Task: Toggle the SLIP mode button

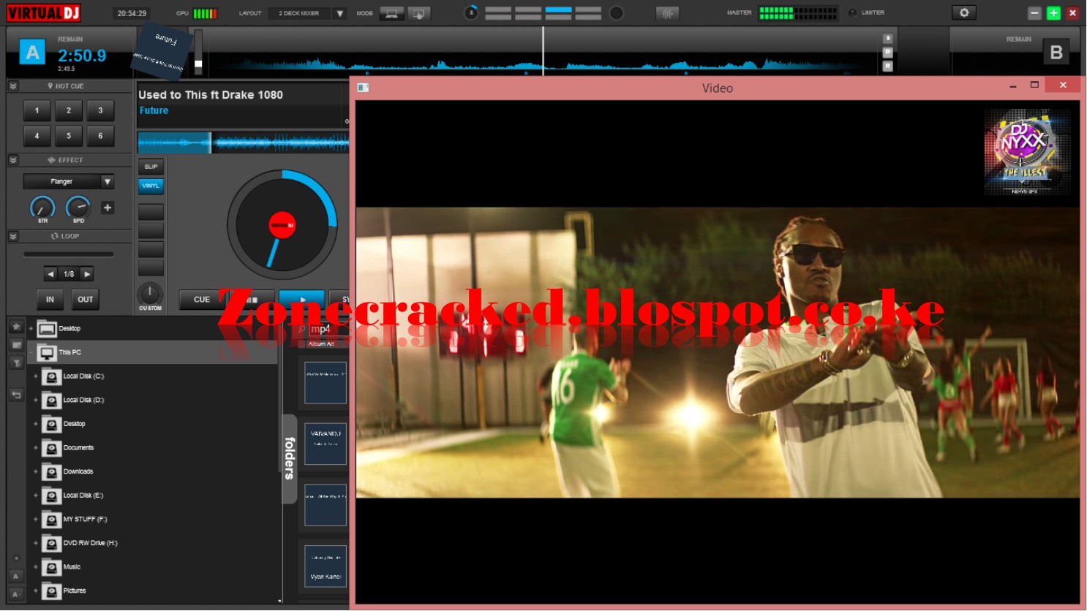Action: point(151,167)
